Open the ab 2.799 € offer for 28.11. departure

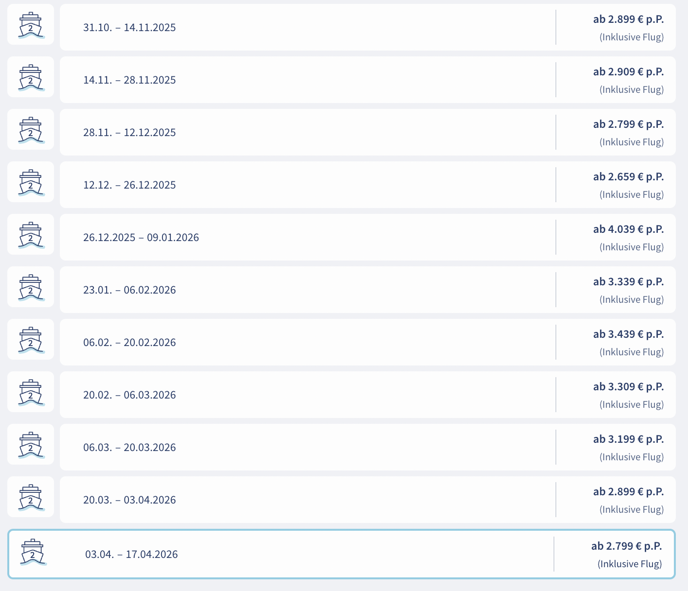coord(628,124)
